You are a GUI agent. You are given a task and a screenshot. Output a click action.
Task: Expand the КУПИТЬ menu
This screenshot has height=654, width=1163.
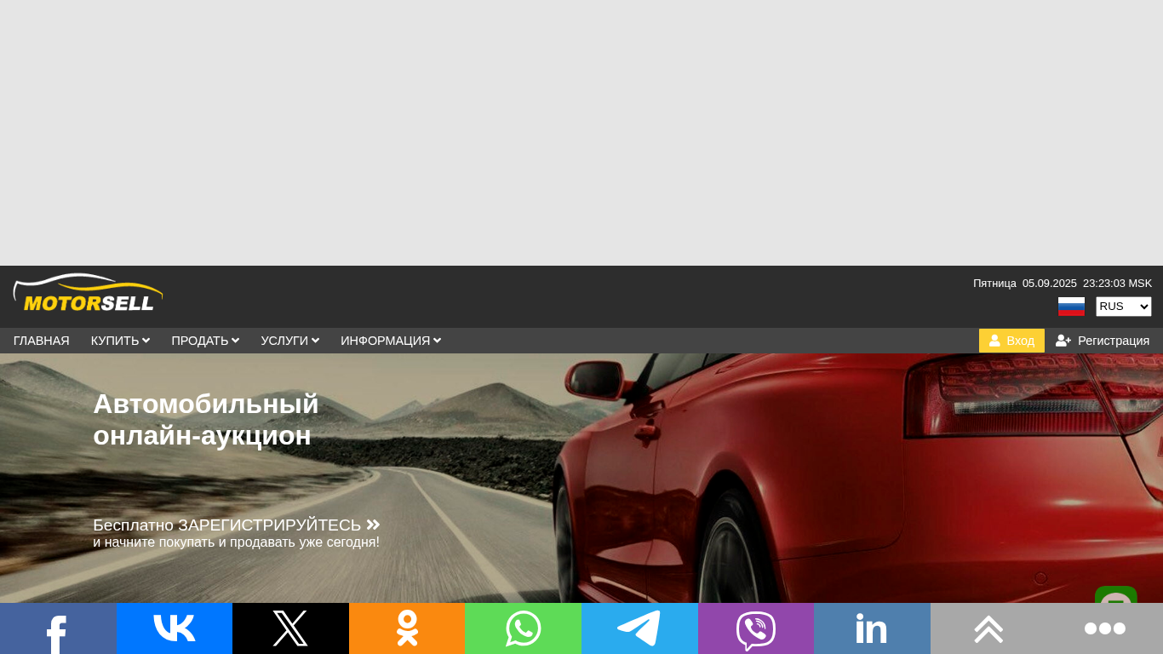pos(120,341)
